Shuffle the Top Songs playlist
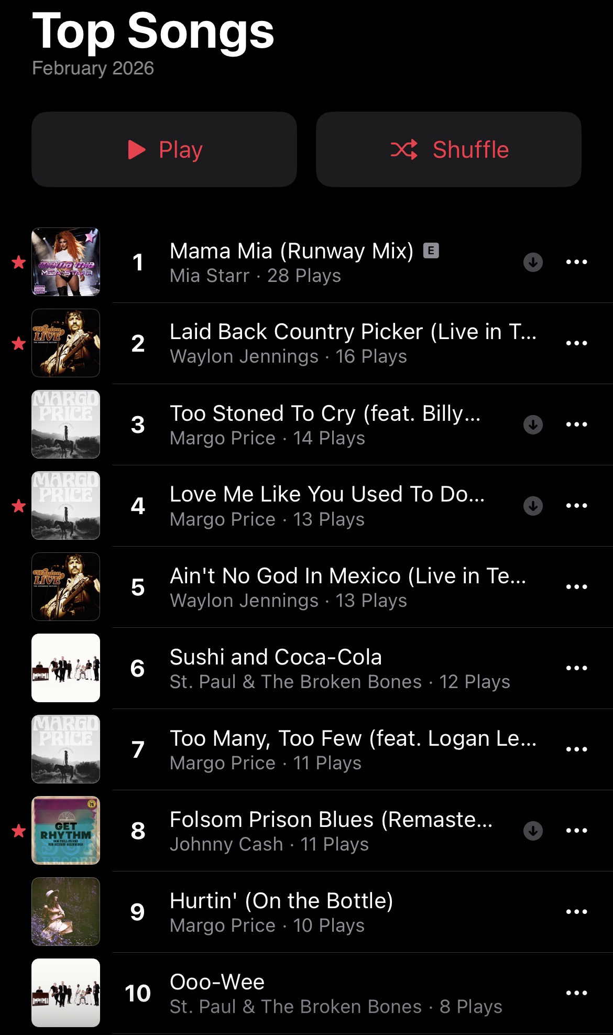Viewport: 613px width, 1035px height. pos(448,149)
